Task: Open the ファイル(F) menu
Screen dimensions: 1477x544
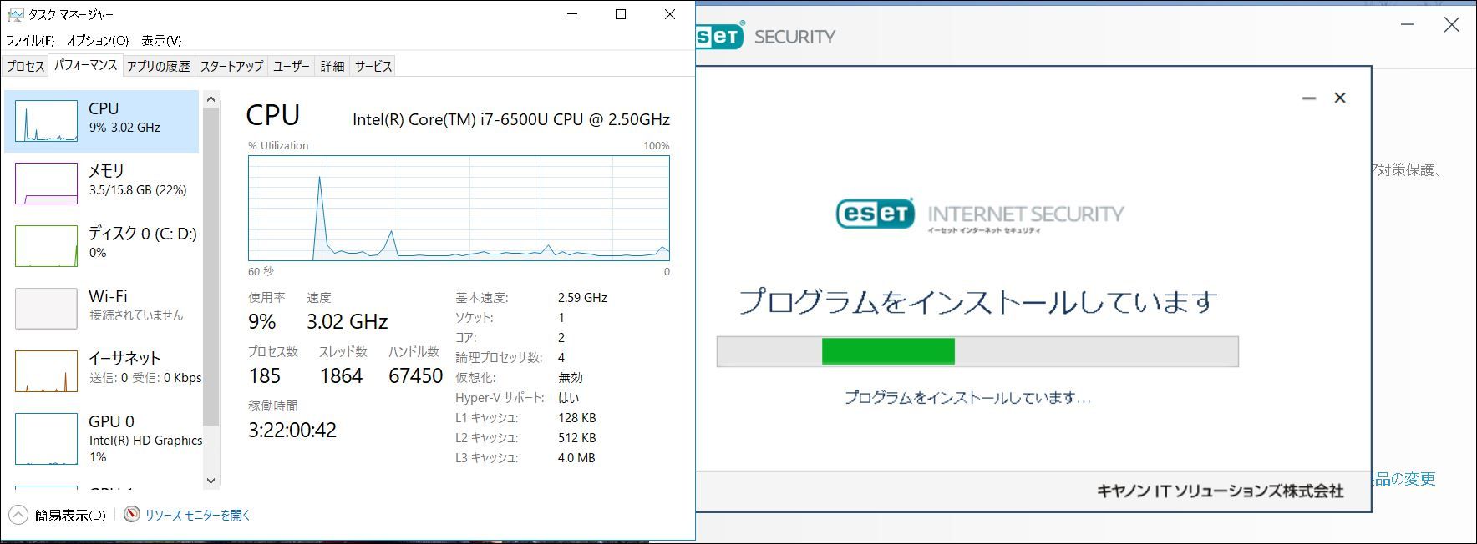Action: [x=30, y=40]
